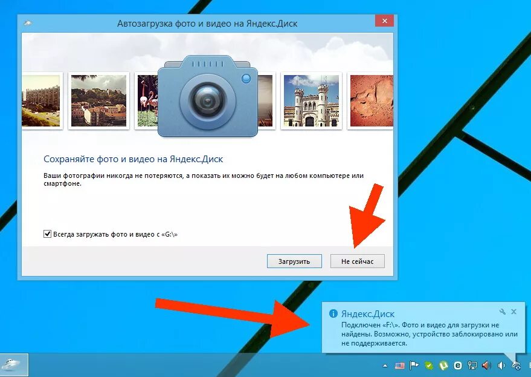Dismiss the Яндекс.Диск notification with its X
The width and height of the screenshot is (531, 377).
(x=513, y=312)
